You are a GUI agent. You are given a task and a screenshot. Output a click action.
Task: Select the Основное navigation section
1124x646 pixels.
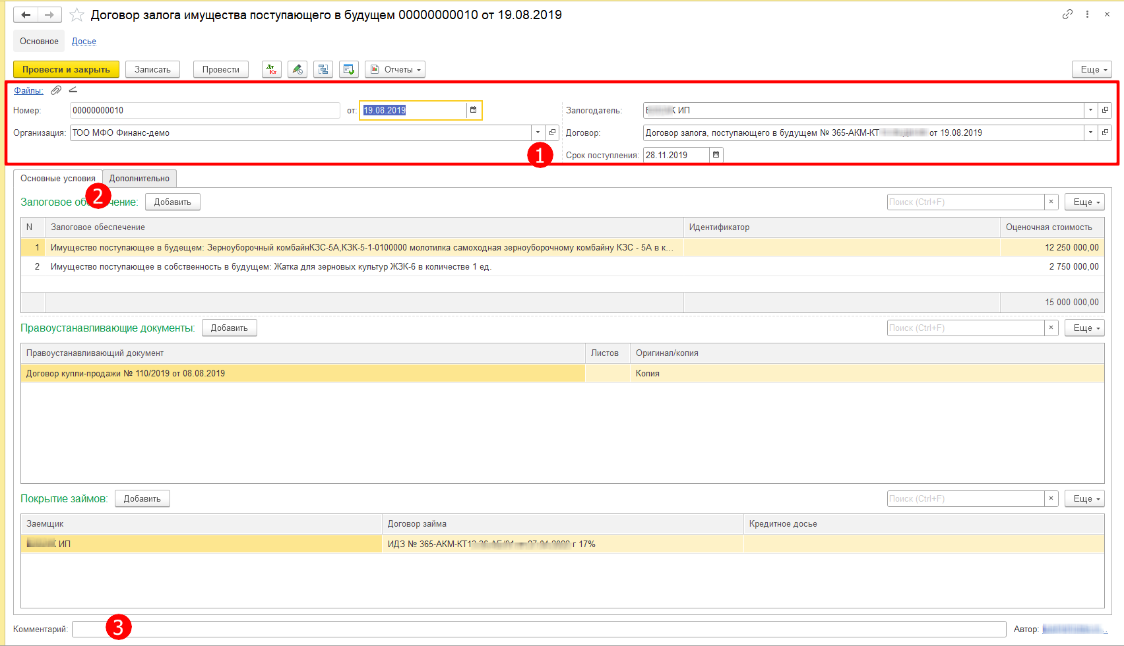point(39,41)
